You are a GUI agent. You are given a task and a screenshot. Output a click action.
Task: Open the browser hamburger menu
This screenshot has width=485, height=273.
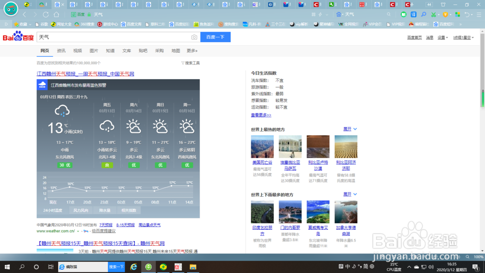(479, 15)
